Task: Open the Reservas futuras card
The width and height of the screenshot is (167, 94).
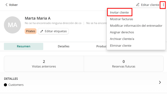Action: [124, 64]
